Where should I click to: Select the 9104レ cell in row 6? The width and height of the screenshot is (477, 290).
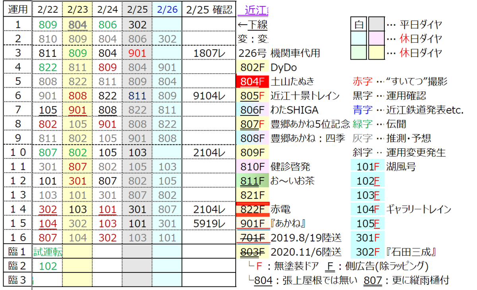[x=209, y=96]
